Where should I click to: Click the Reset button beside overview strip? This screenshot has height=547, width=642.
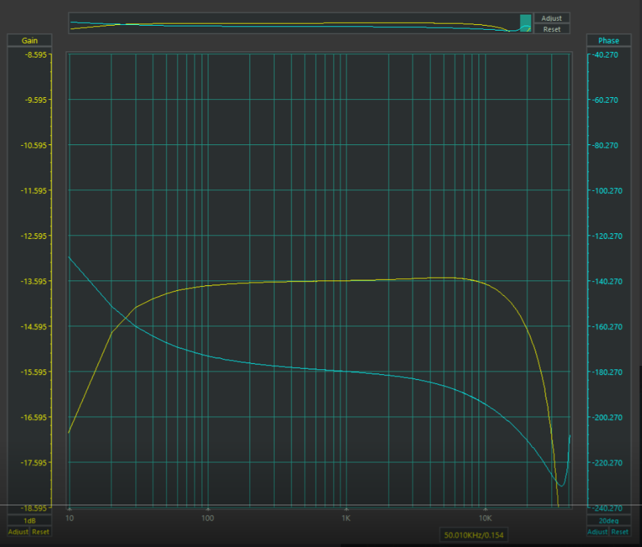[x=552, y=29]
